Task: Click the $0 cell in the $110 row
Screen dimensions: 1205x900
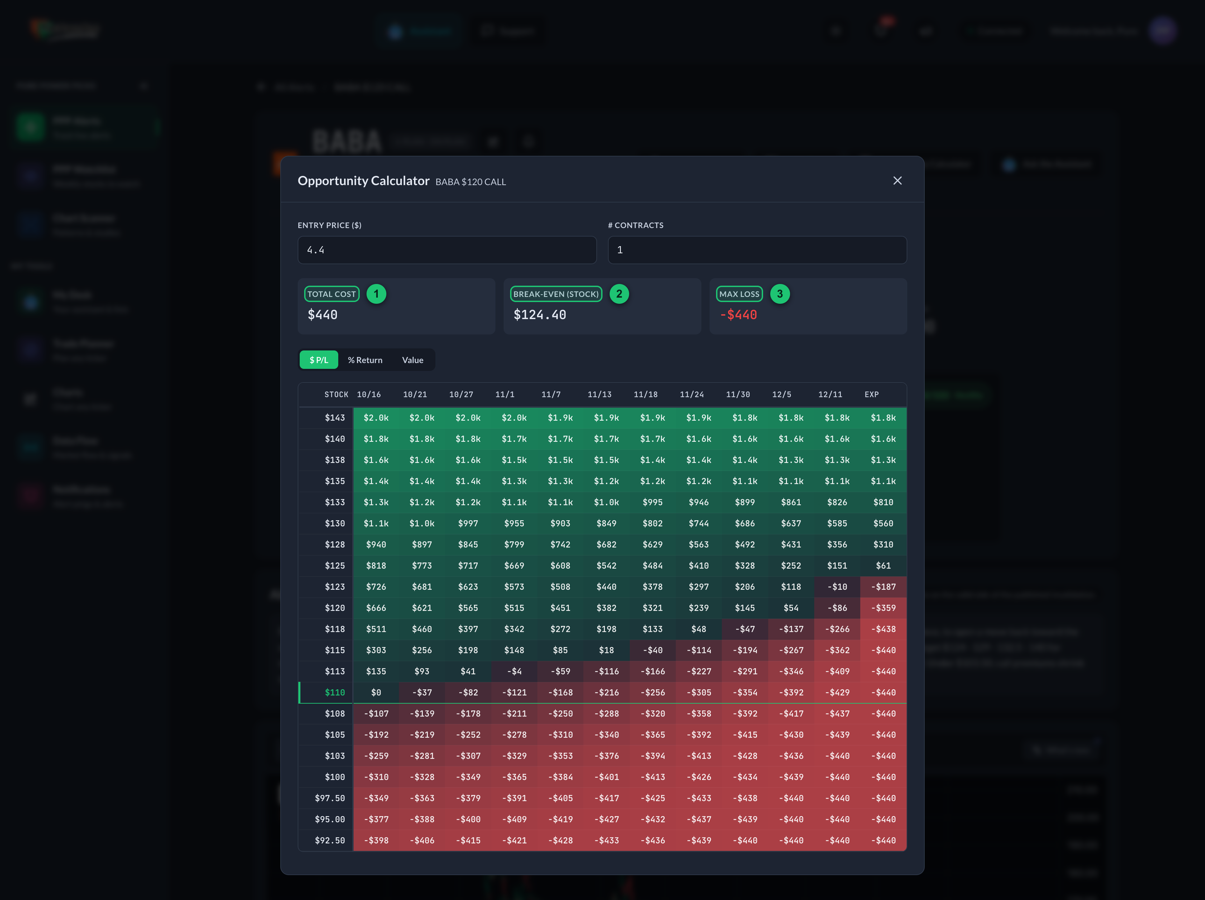Action: [x=376, y=693]
